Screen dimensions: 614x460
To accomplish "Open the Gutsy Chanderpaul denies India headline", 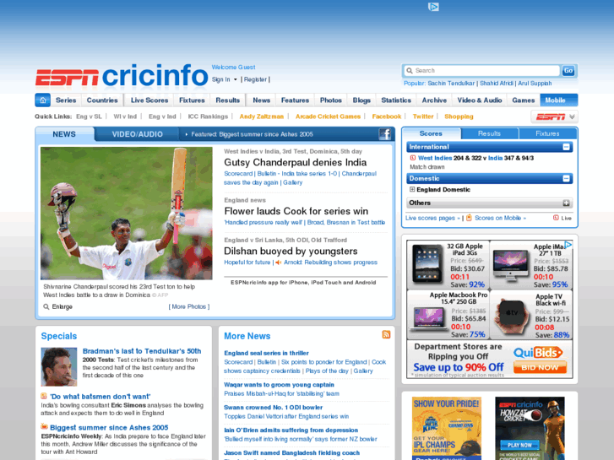I will click(296, 162).
